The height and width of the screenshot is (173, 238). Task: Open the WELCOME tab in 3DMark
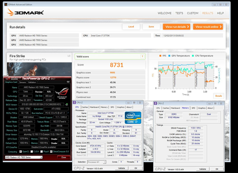165,13
